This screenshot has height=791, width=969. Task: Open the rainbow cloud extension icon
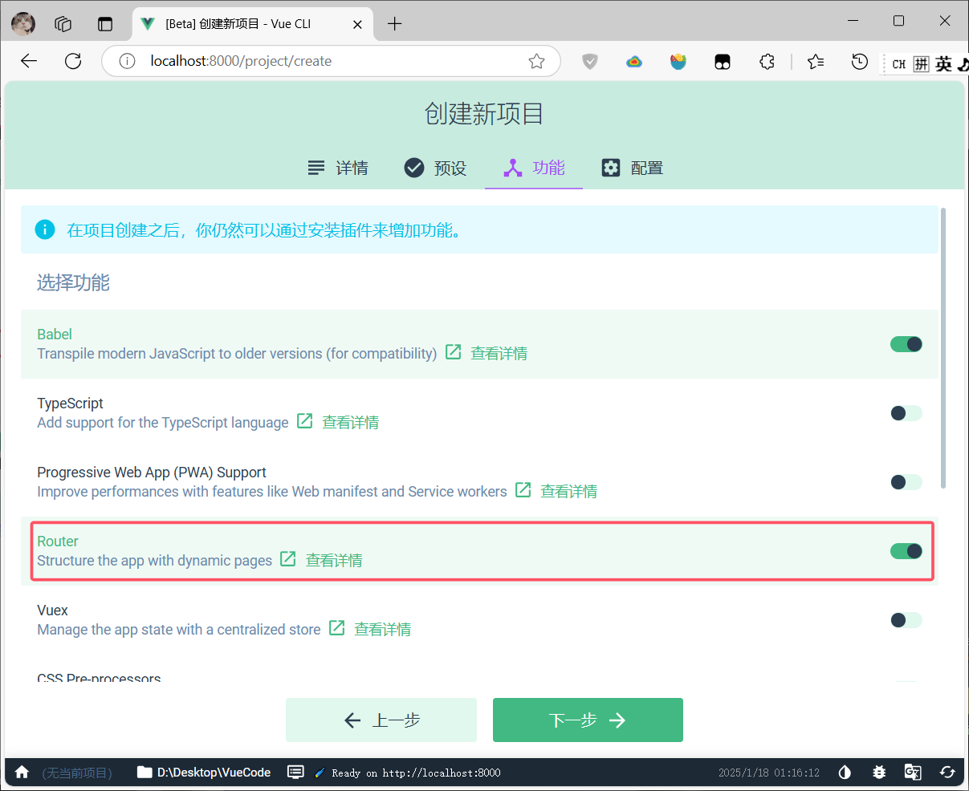pos(634,61)
